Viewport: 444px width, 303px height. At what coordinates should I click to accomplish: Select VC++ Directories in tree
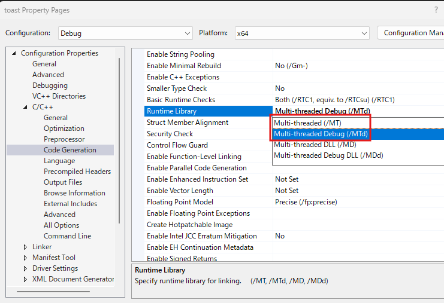59,96
